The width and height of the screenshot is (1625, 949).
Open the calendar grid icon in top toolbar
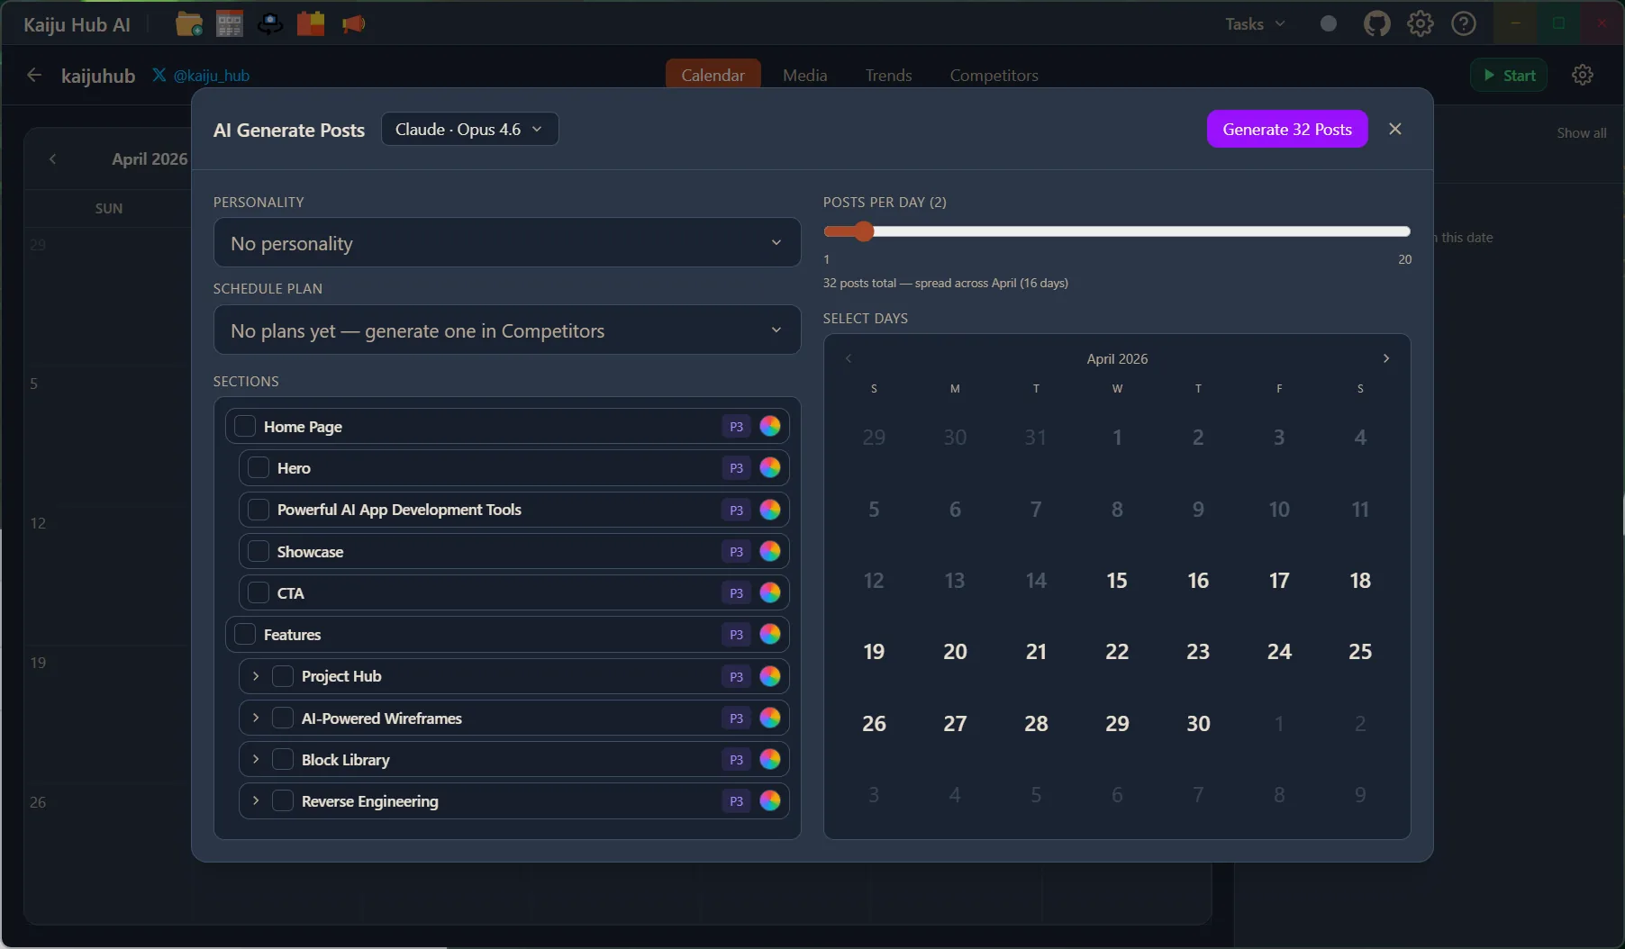[230, 23]
